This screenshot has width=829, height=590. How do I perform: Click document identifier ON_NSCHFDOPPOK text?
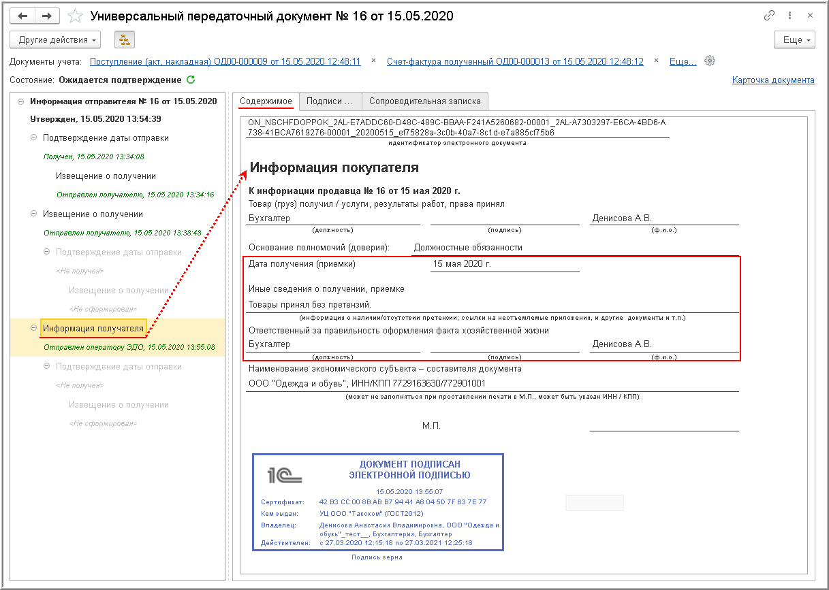click(x=456, y=127)
